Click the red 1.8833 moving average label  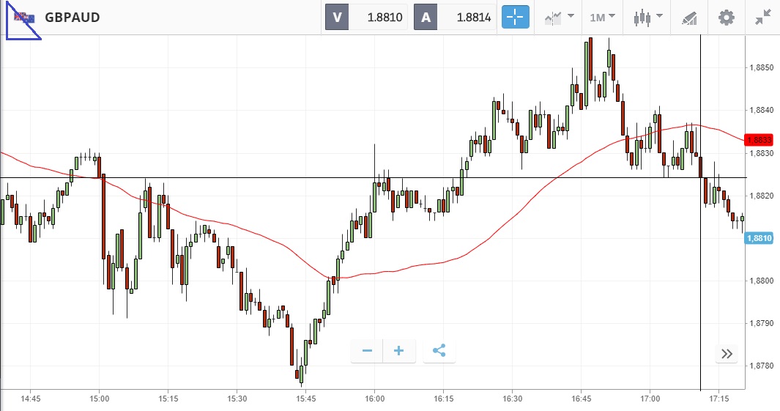758,139
